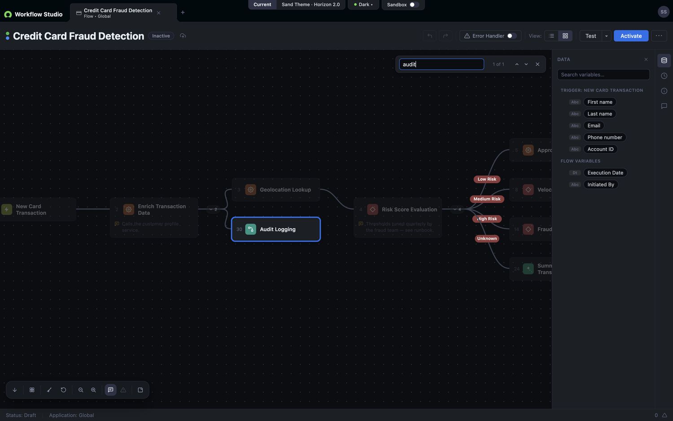The height and width of the screenshot is (421, 673).
Task: Click the Search variables input field
Action: coord(603,75)
